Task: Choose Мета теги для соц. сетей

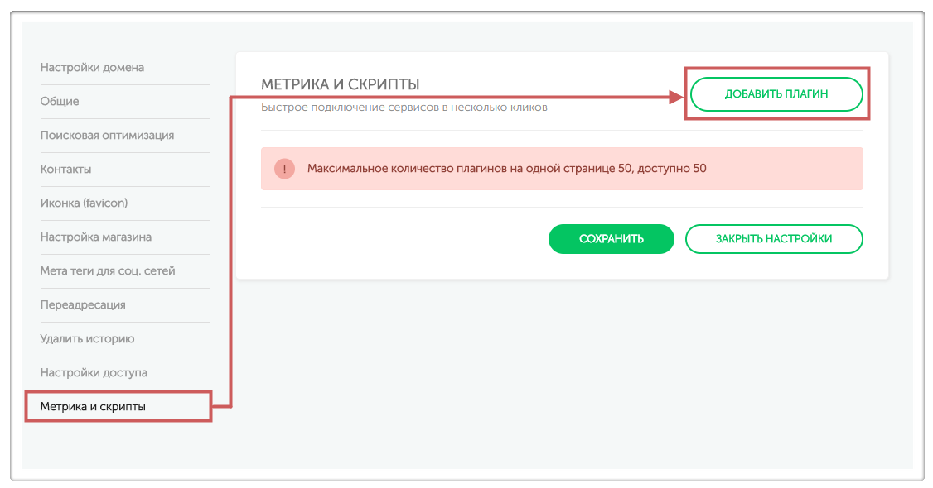Action: [x=108, y=270]
